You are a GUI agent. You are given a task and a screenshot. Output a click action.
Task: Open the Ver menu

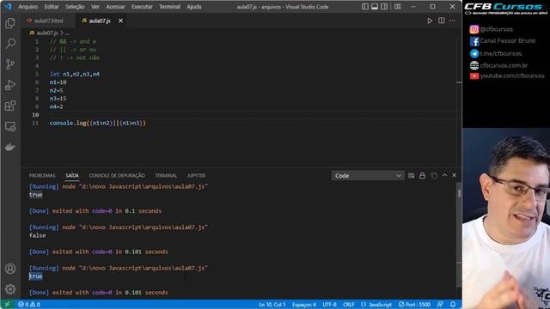95,7
